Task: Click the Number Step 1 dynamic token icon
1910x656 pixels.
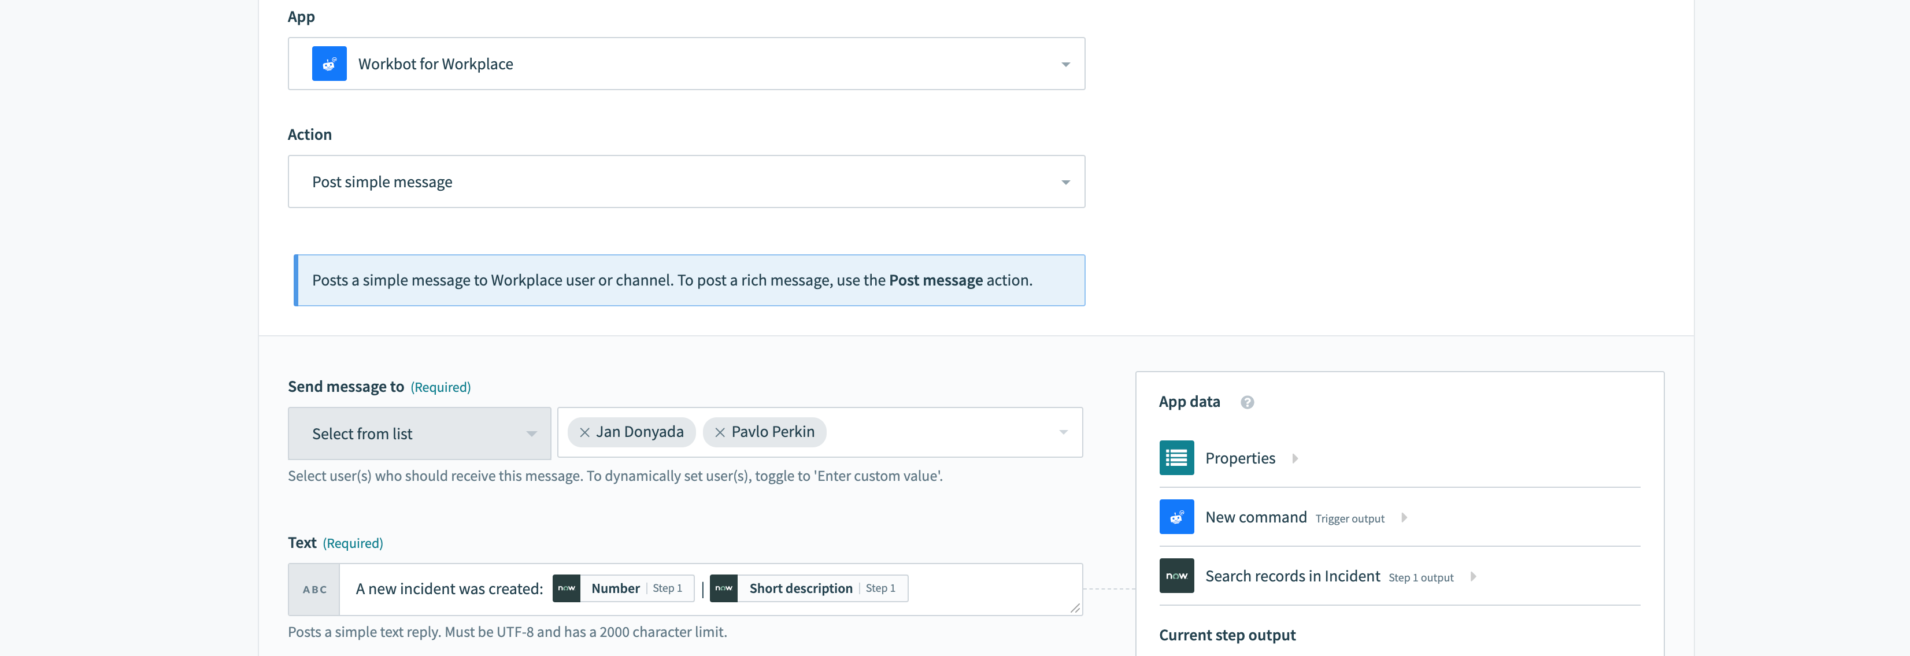Action: [564, 588]
